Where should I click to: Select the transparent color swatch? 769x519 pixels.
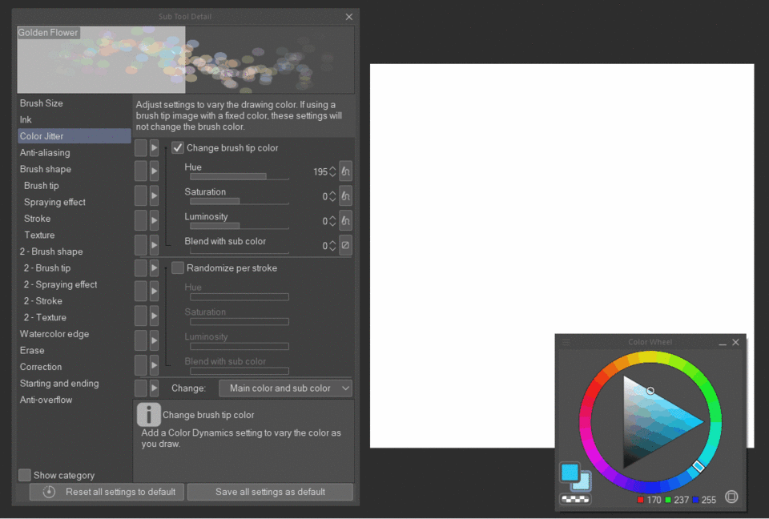[x=575, y=499]
